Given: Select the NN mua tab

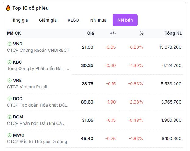Looking at the screenshot, I should (x=98, y=20).
